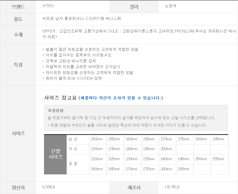Image resolution: width=238 pixels, height=194 pixels.
Task: Select 230mm in the 여성 row
Action: (x=97, y=149)
